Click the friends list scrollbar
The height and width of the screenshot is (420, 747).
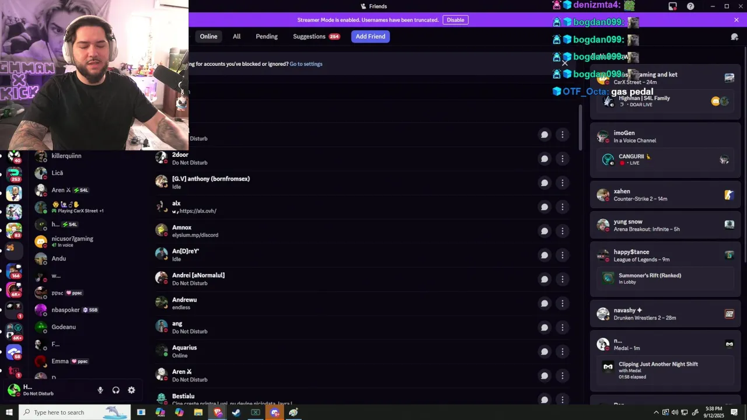[581, 127]
